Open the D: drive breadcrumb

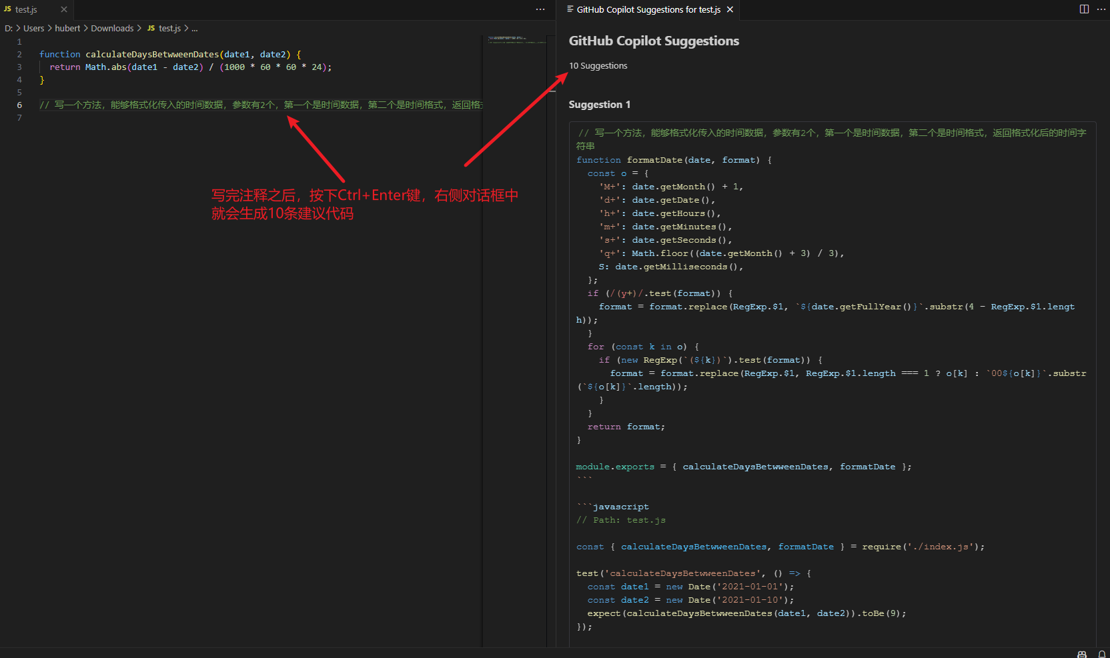click(9, 29)
